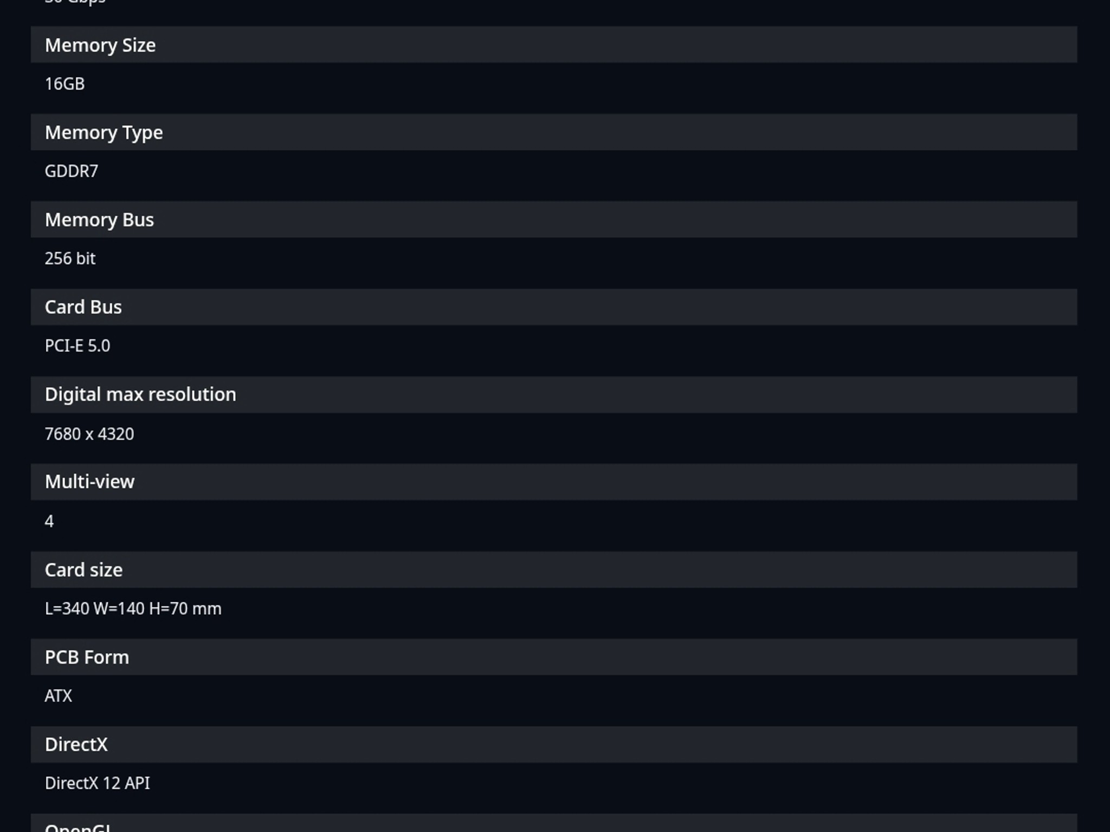
Task: Select the 256 bit value
Action: point(70,258)
